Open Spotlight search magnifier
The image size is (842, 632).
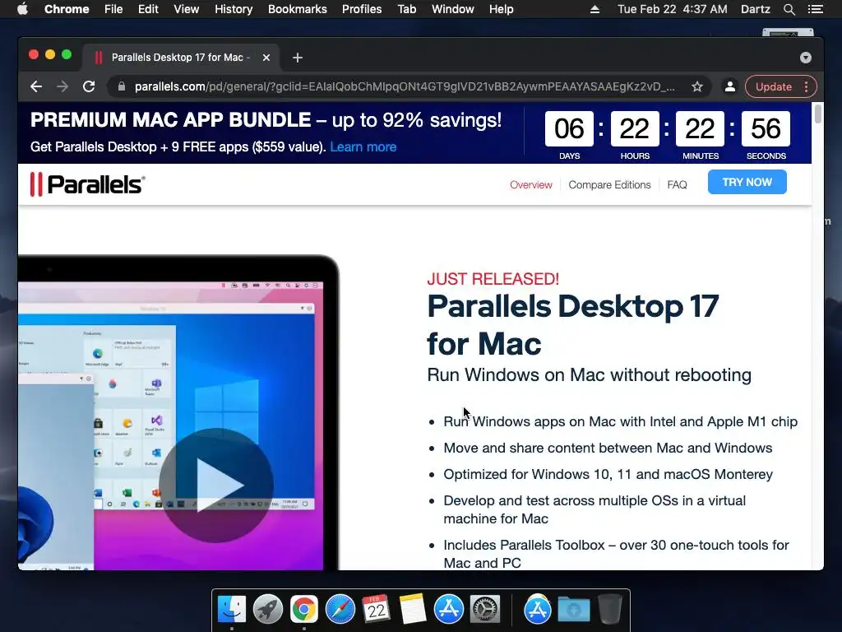click(x=789, y=9)
